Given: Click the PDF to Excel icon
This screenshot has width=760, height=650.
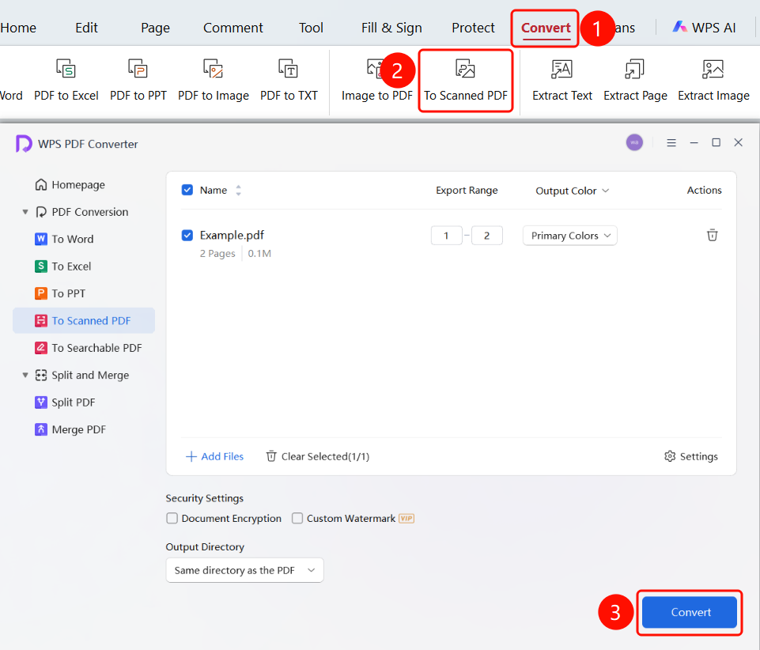Looking at the screenshot, I should (x=66, y=70).
